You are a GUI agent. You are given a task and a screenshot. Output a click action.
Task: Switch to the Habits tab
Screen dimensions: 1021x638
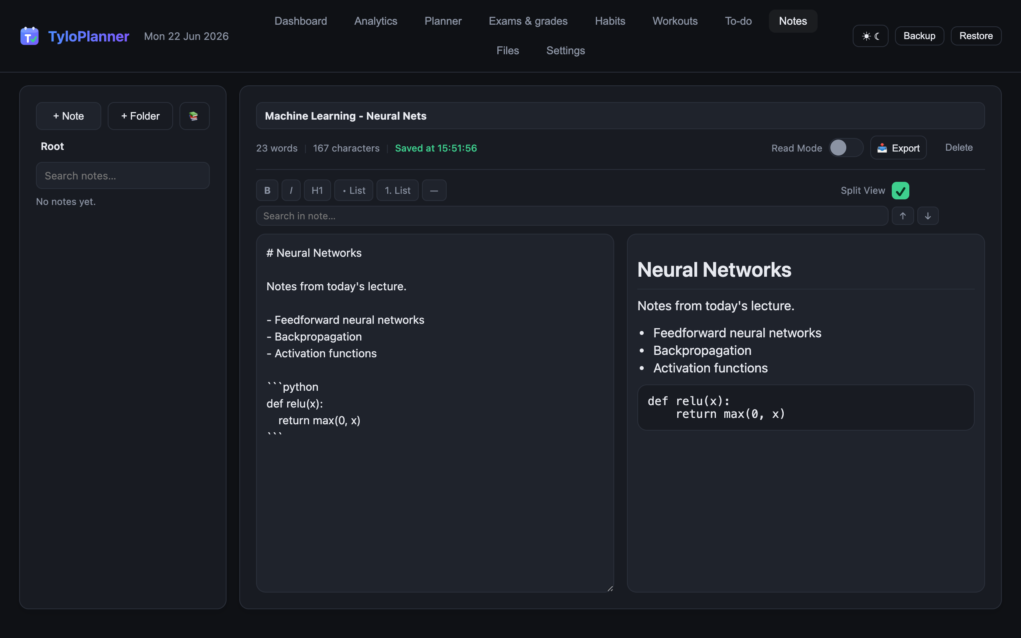[x=610, y=21]
